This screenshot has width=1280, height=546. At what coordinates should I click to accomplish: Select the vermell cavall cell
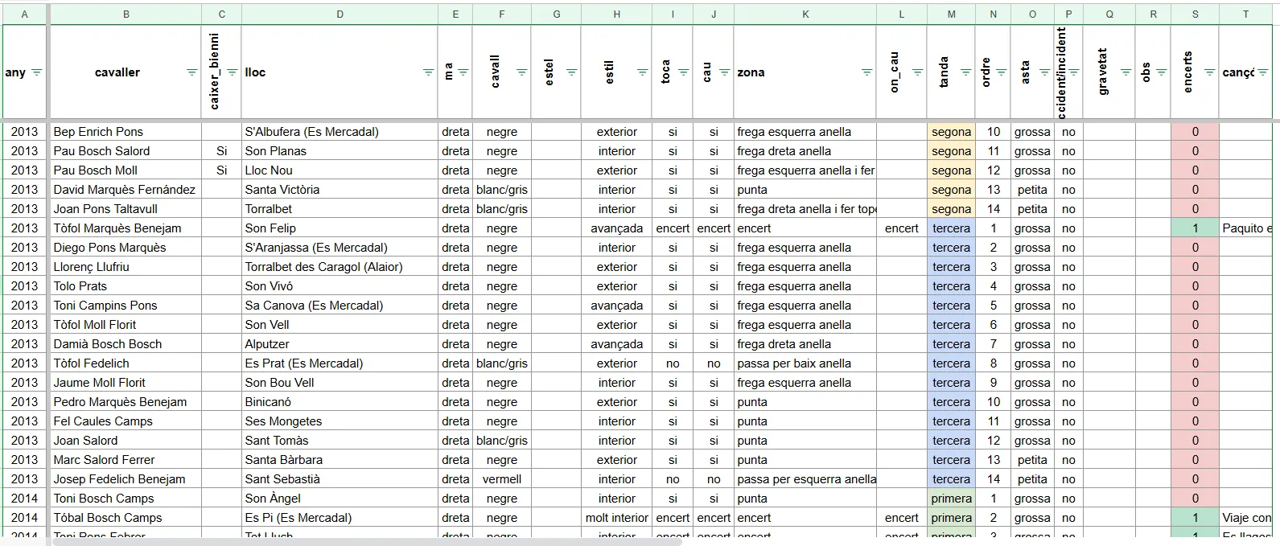click(502, 479)
